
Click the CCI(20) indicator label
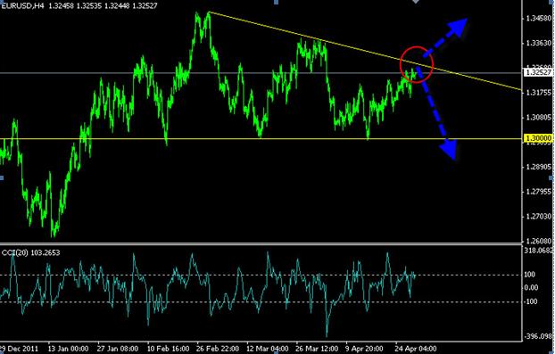point(15,252)
